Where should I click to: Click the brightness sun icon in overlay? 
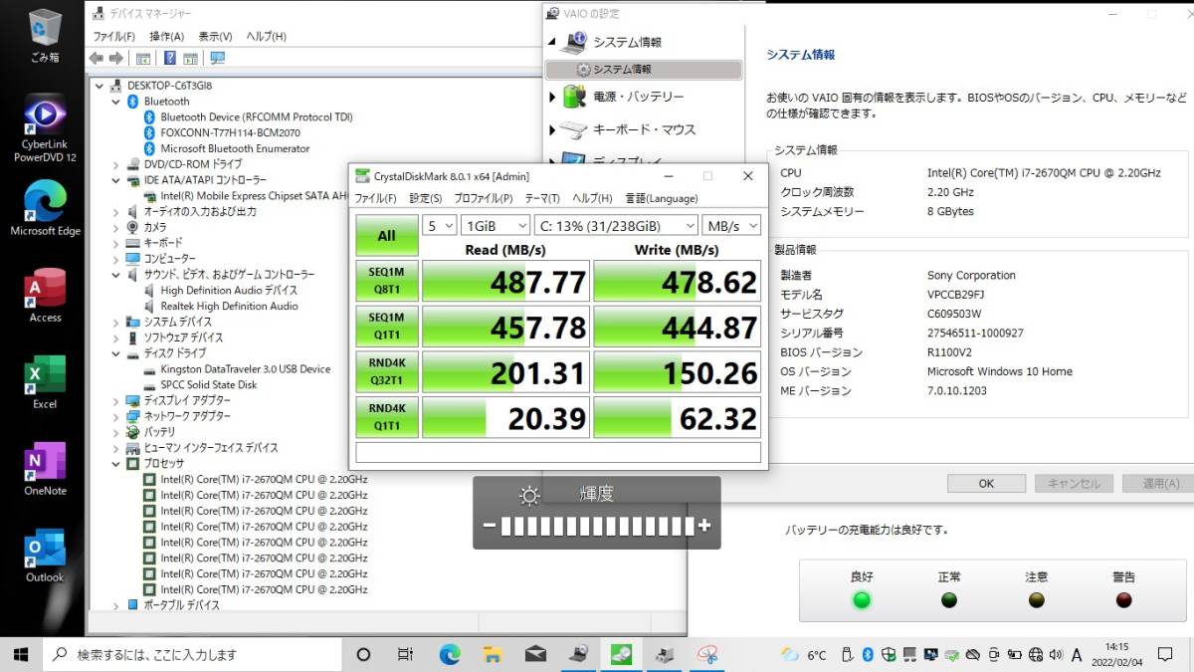[x=529, y=495]
